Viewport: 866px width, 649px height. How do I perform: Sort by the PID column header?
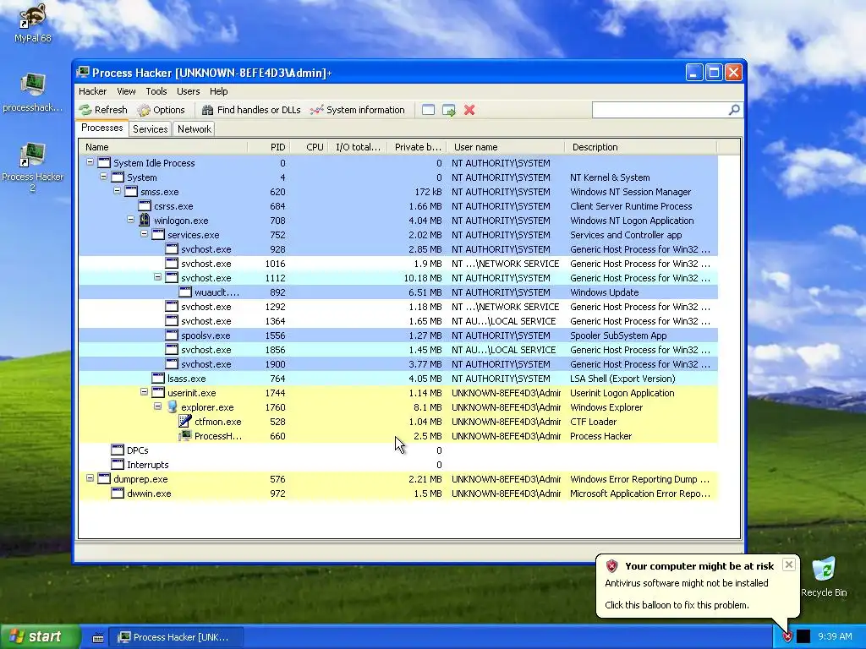click(268, 147)
